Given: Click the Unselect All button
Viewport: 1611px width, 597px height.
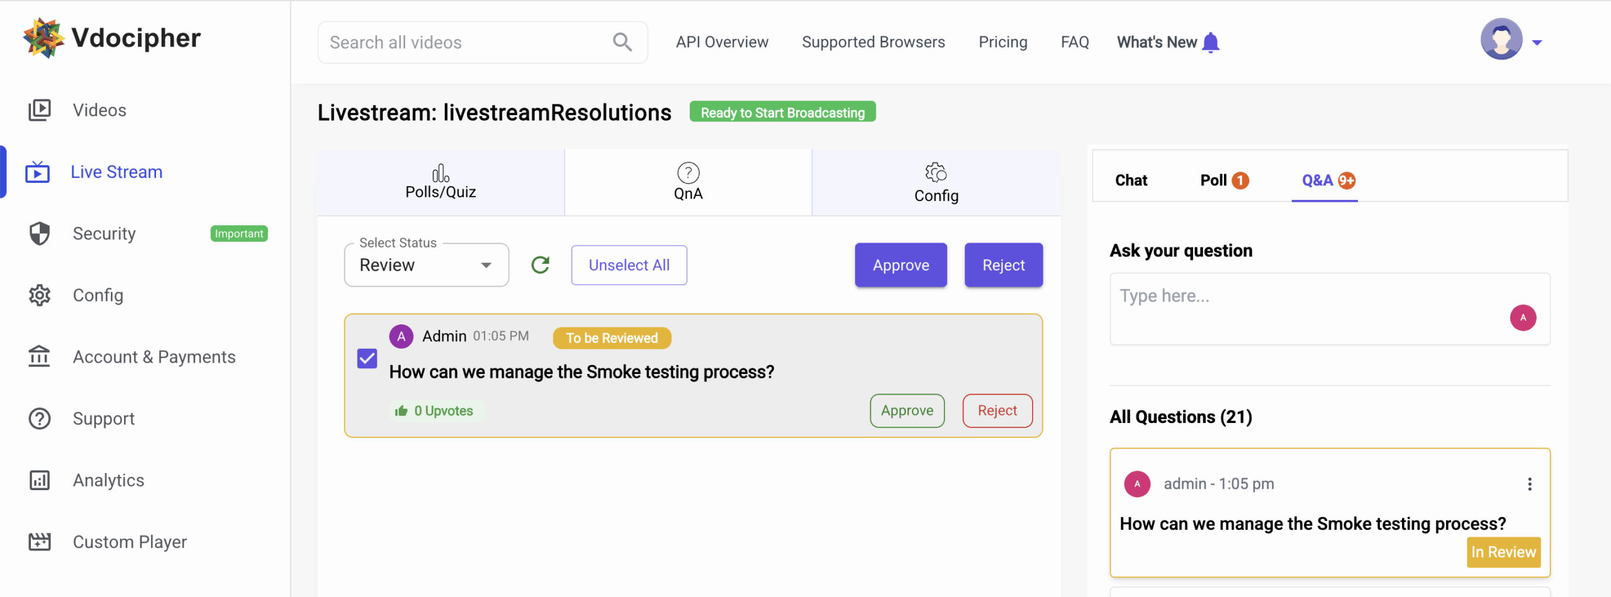Looking at the screenshot, I should point(629,265).
